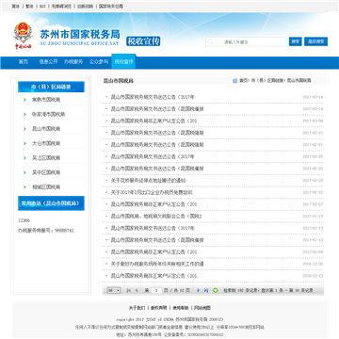
Task: Open 张家港市国税局 sidebar link
Action: 48,114
